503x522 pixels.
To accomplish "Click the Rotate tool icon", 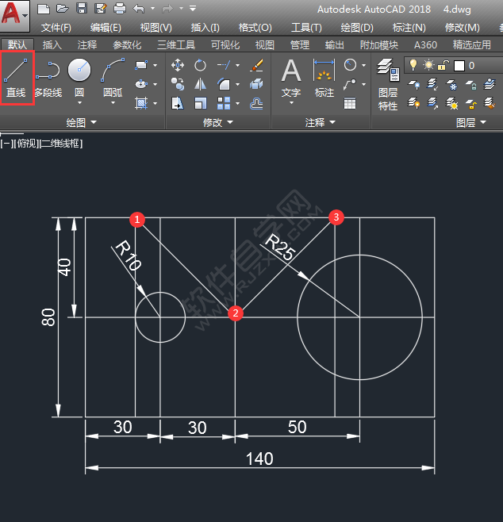I will point(201,65).
